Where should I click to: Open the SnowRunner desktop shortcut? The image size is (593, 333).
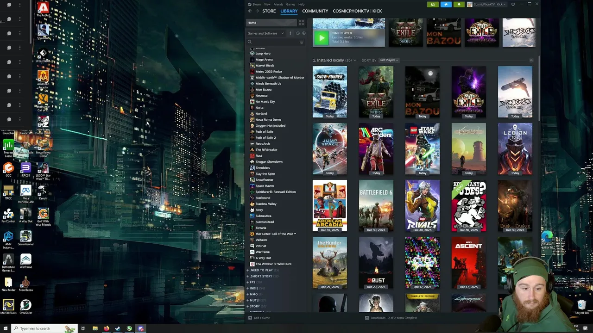pyautogui.click(x=26, y=238)
